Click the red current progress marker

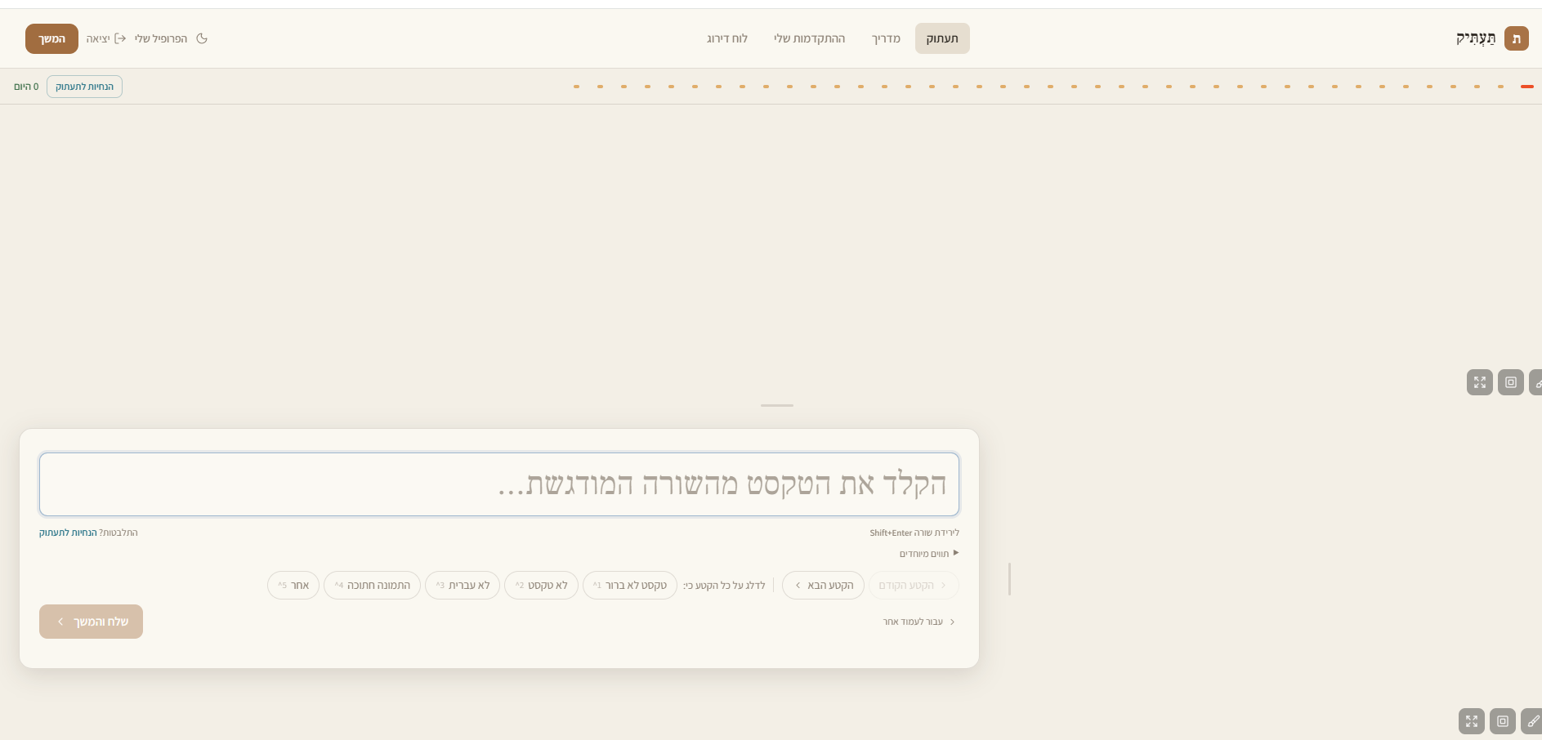click(x=1526, y=87)
